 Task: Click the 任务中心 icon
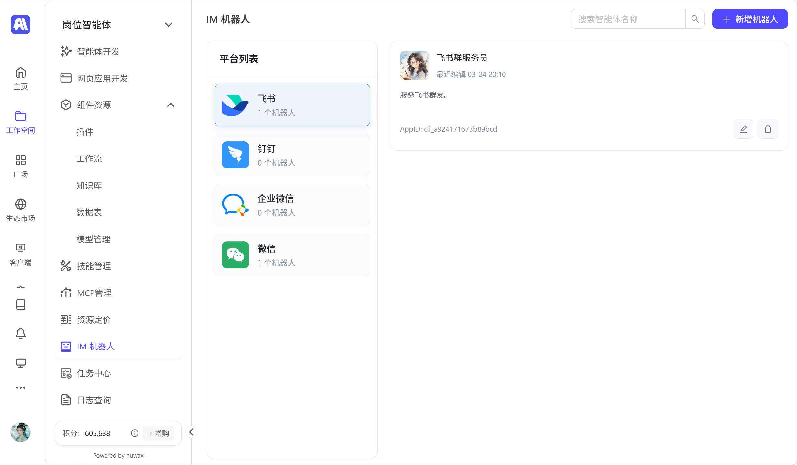coord(66,373)
